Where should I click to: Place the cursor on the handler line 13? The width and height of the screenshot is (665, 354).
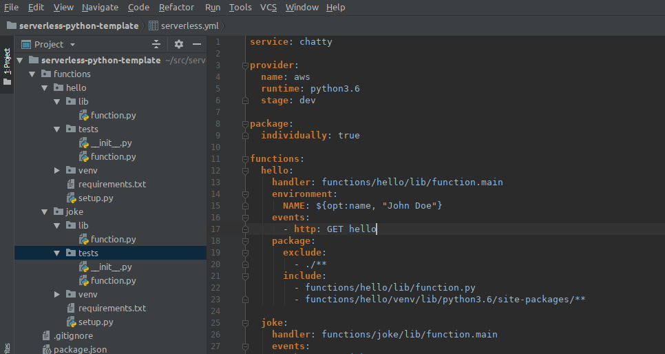coord(387,182)
